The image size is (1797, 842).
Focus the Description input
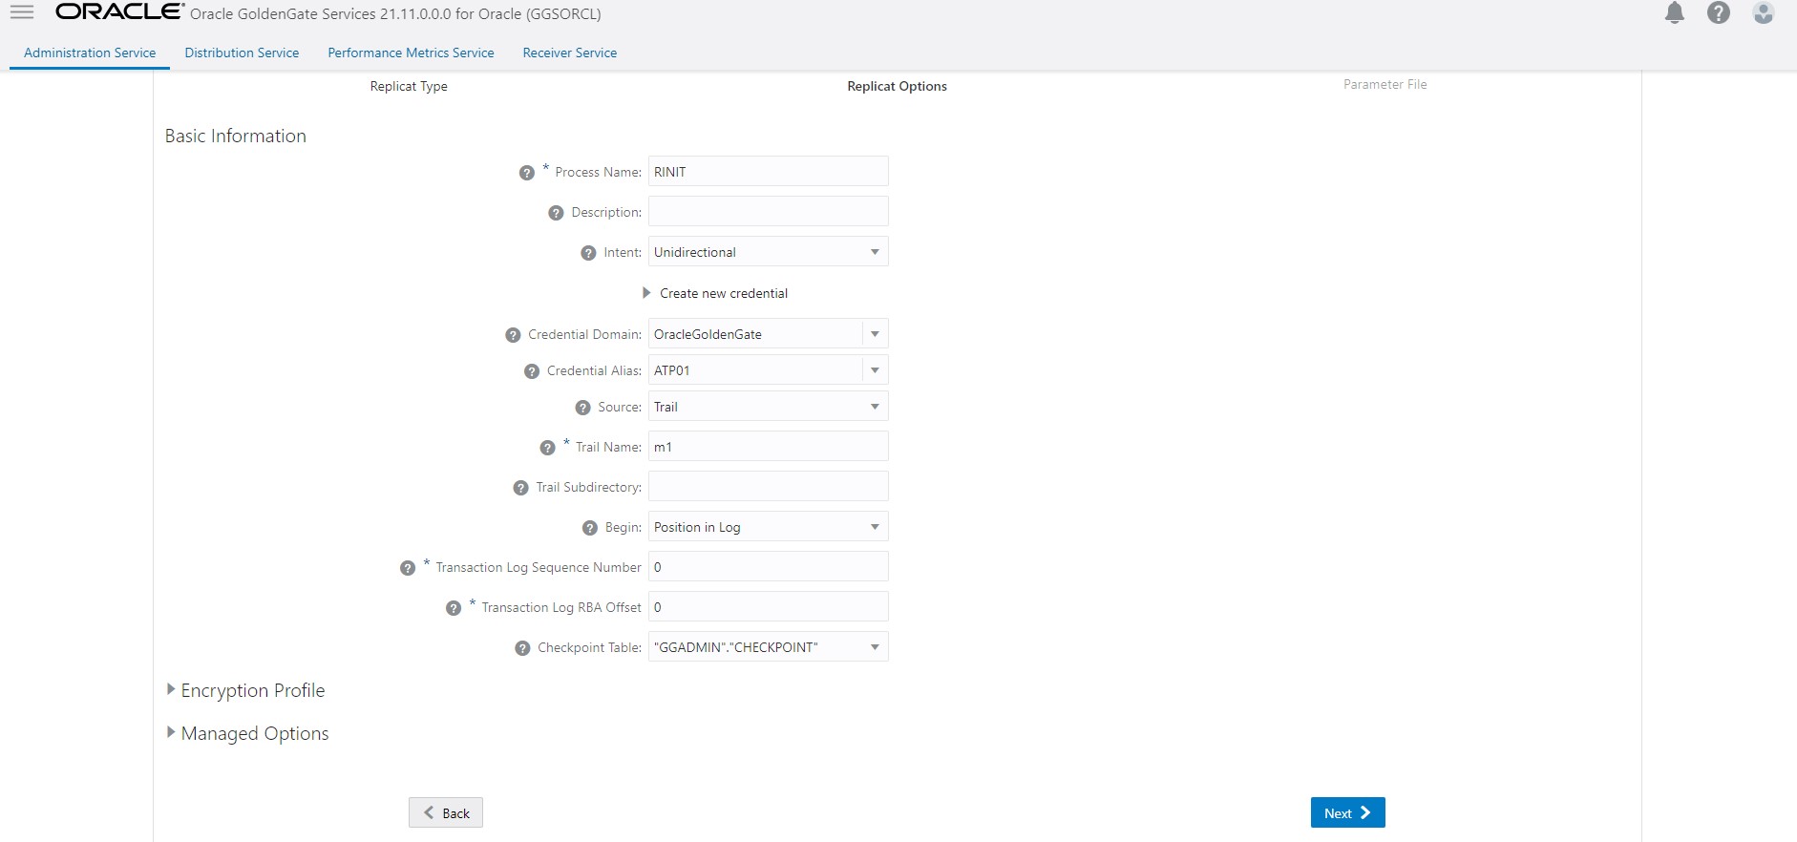[769, 212]
